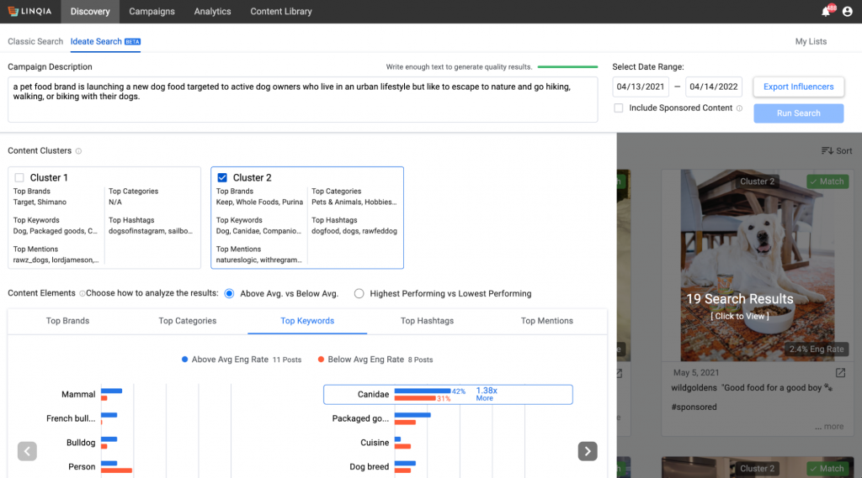This screenshot has height=478, width=862.
Task: Click the Content Elements info icon
Action: coord(82,294)
